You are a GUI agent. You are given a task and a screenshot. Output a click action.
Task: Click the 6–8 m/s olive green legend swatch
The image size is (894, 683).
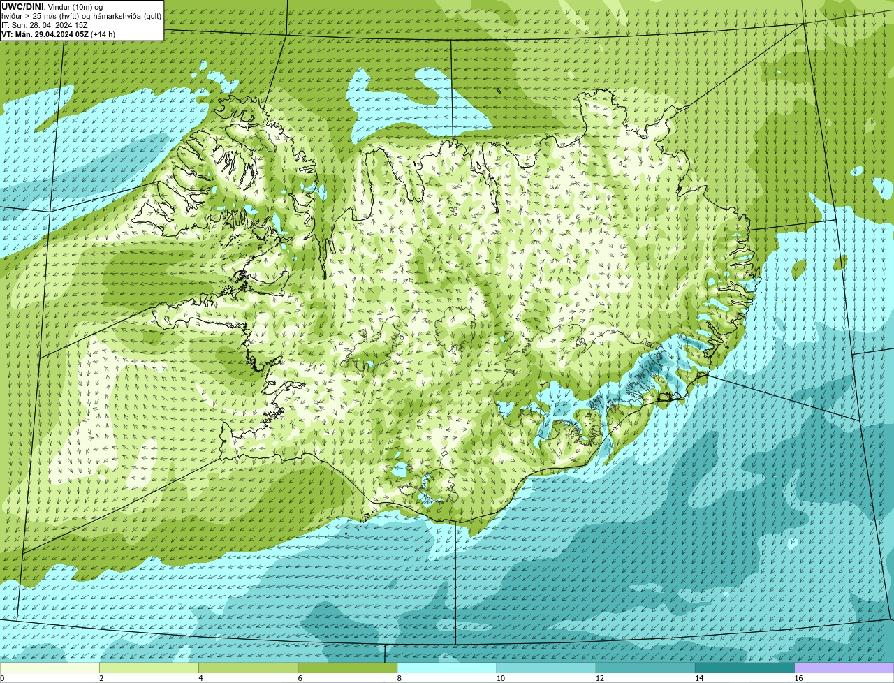(347, 668)
